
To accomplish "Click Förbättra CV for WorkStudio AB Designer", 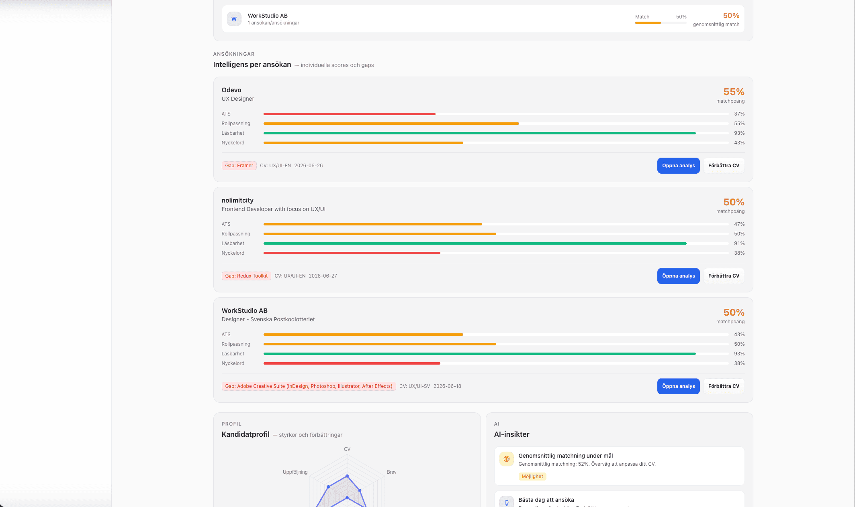I will pyautogui.click(x=724, y=386).
